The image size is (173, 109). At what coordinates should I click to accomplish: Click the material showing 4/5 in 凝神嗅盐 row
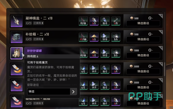tap(116, 21)
